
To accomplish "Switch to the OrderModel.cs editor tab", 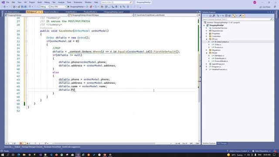I will tap(71, 12).
